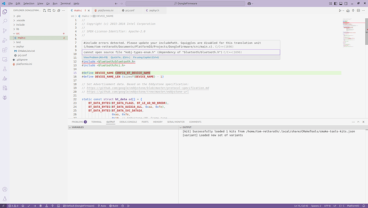368x208 pixels.
Task: Click the New File icon in Explorer
Action: coord(44,11)
